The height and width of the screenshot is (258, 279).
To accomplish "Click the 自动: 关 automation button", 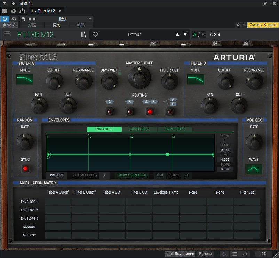I will (x=9, y=25).
